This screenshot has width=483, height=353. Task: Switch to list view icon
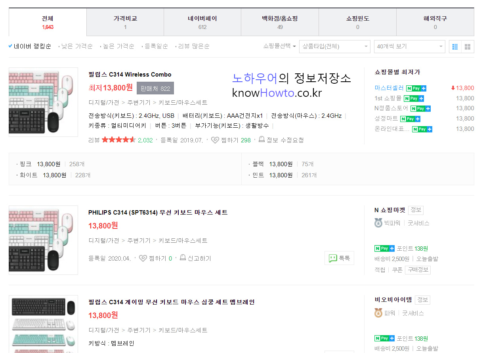pyautogui.click(x=455, y=46)
